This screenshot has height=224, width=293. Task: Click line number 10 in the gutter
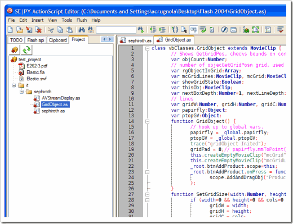[x=131, y=99]
